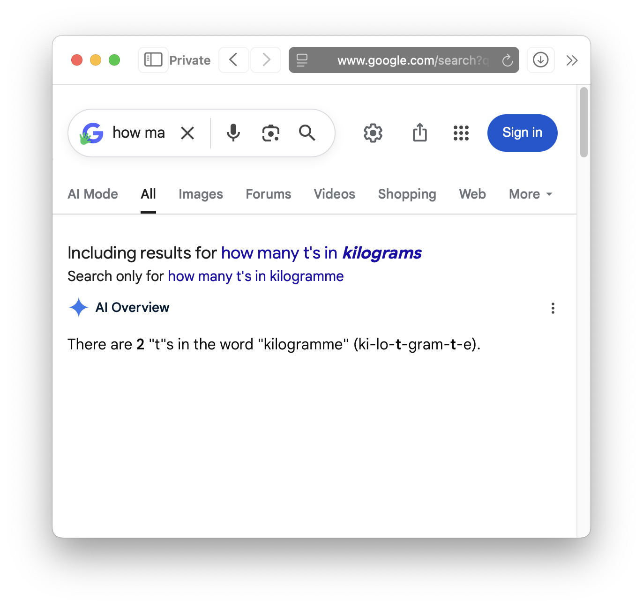The height and width of the screenshot is (607, 643).
Task: Click the AI Overview answer about "kilogramme"
Action: coord(274,344)
